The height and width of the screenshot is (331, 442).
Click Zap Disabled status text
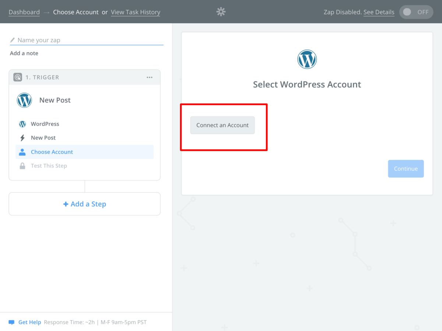click(343, 12)
